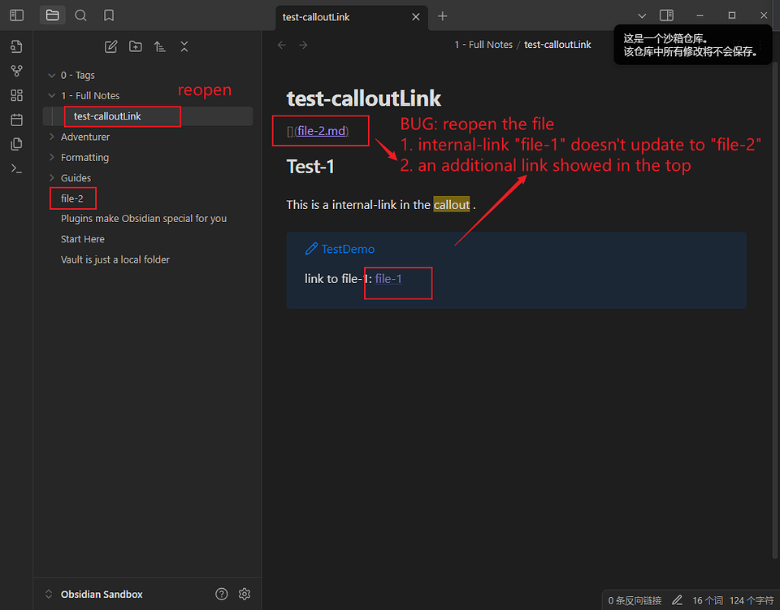
Task: Click the edit mode pencil in status bar
Action: (677, 600)
